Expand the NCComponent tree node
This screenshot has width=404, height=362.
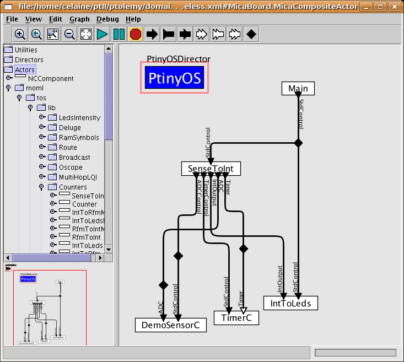[x=9, y=78]
